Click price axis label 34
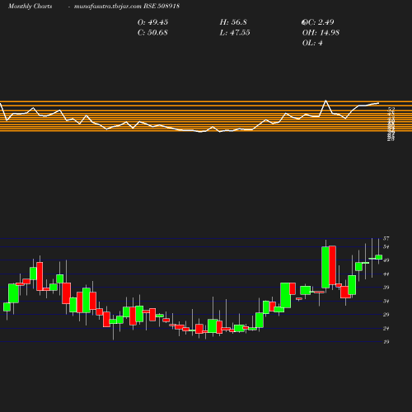 [386, 302]
